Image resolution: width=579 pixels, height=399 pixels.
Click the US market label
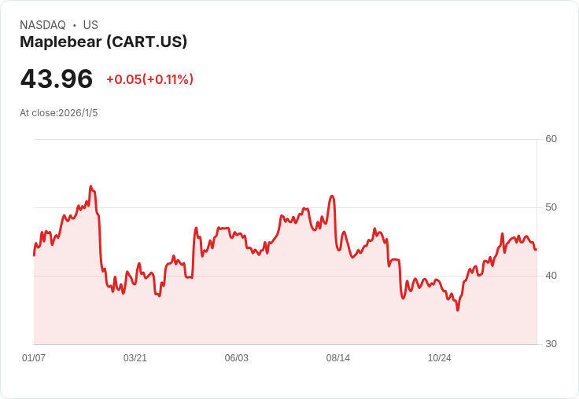90,25
